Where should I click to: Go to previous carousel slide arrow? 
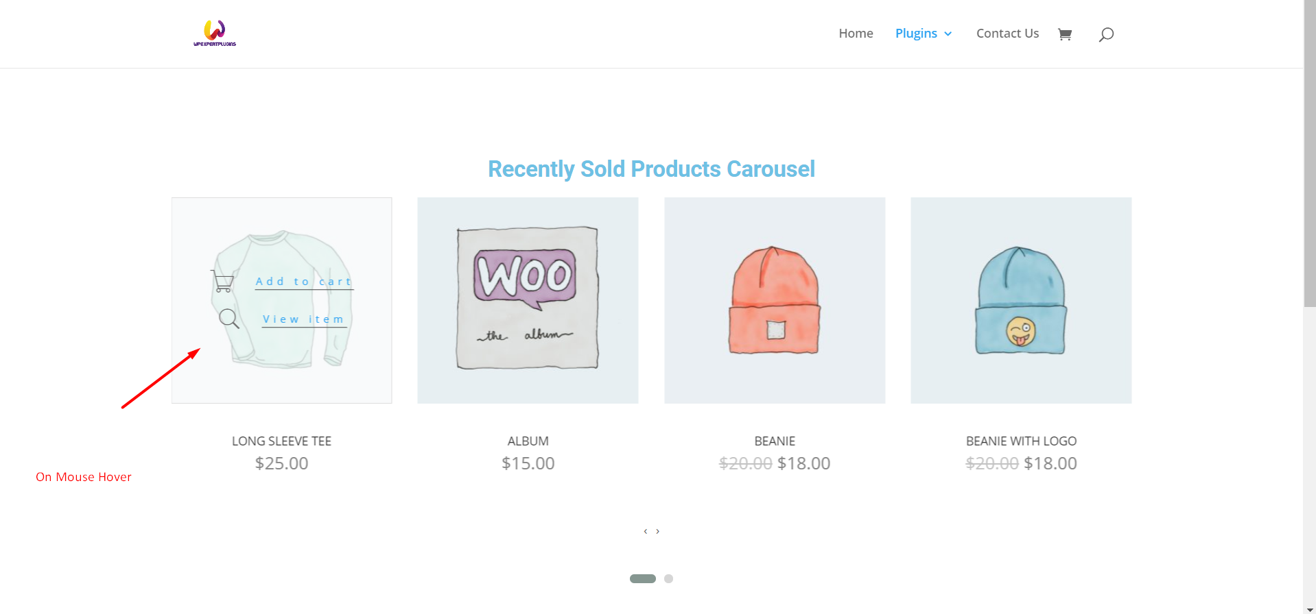click(x=646, y=531)
